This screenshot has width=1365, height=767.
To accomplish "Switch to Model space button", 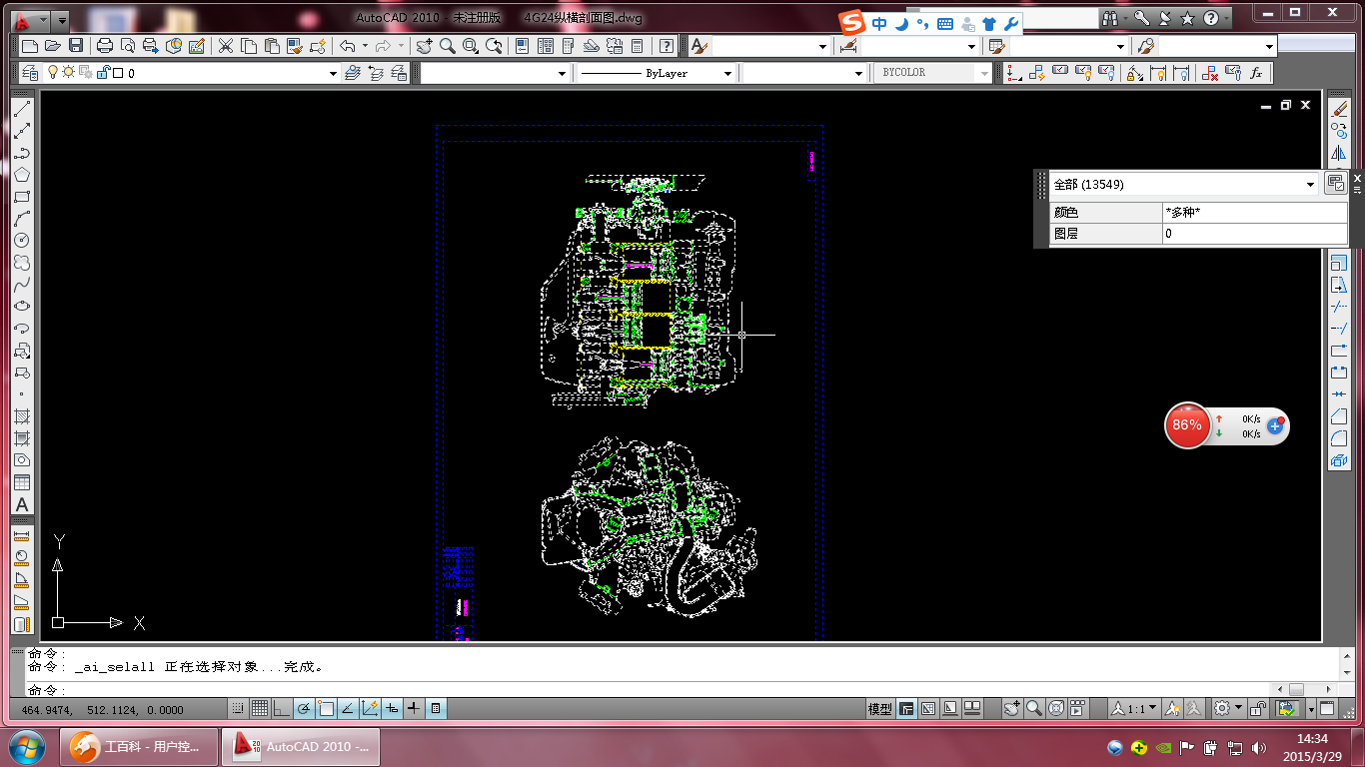I will (880, 709).
